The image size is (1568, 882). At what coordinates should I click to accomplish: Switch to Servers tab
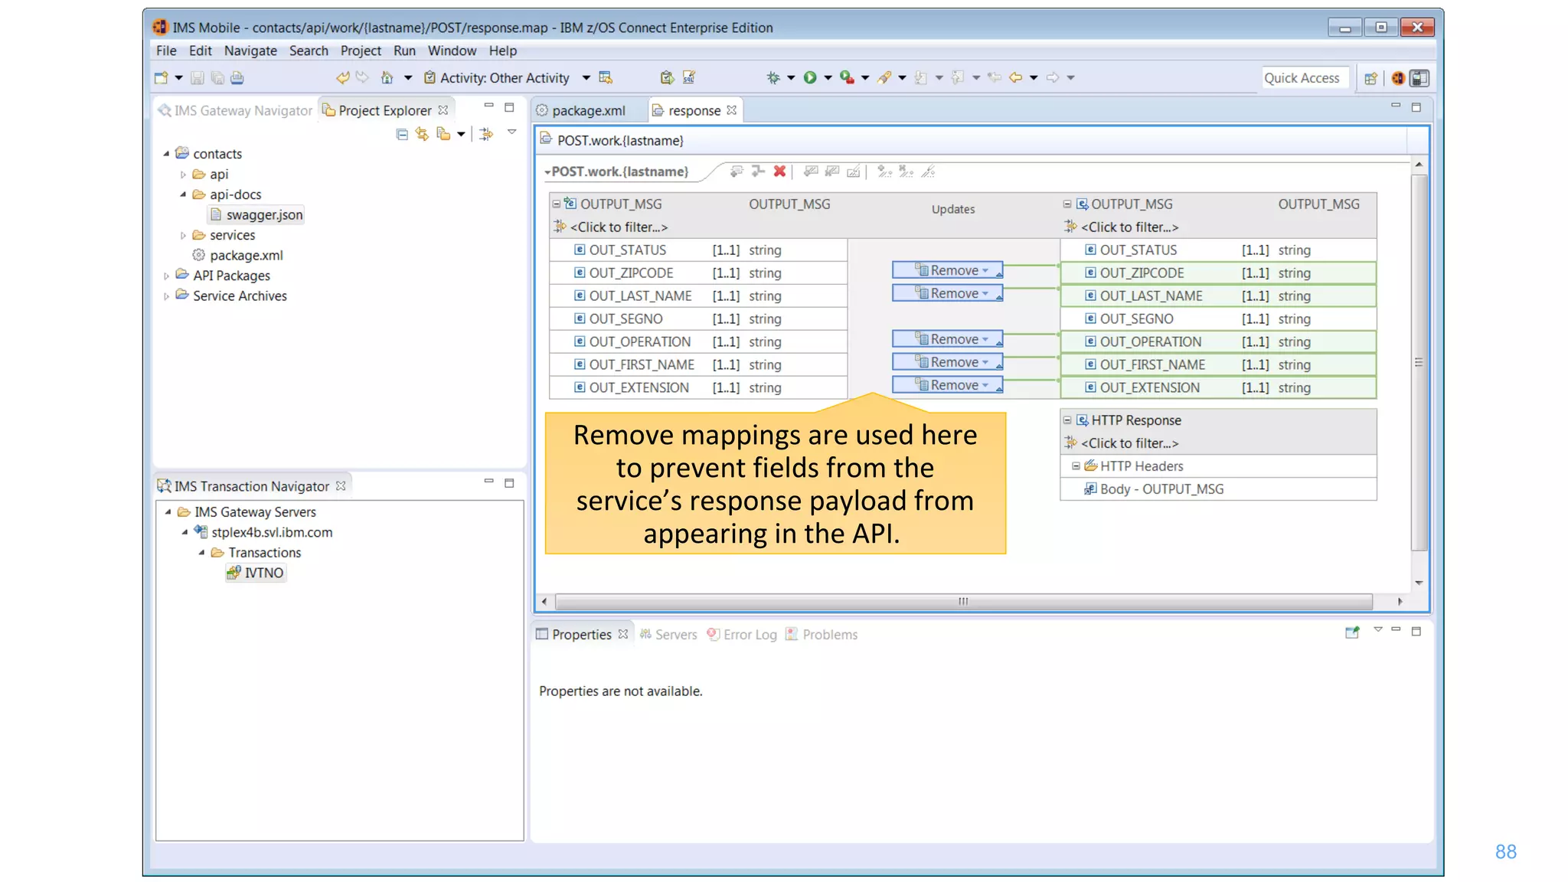click(x=668, y=635)
